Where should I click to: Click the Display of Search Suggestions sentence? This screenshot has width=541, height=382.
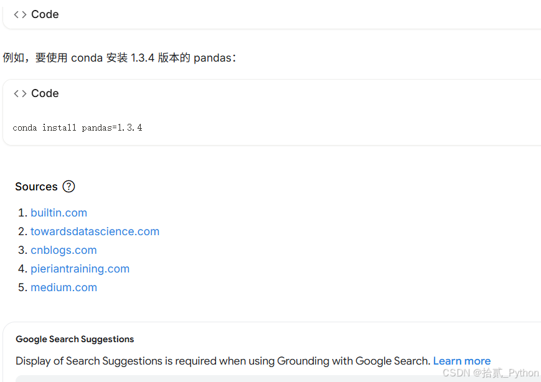[x=222, y=361]
